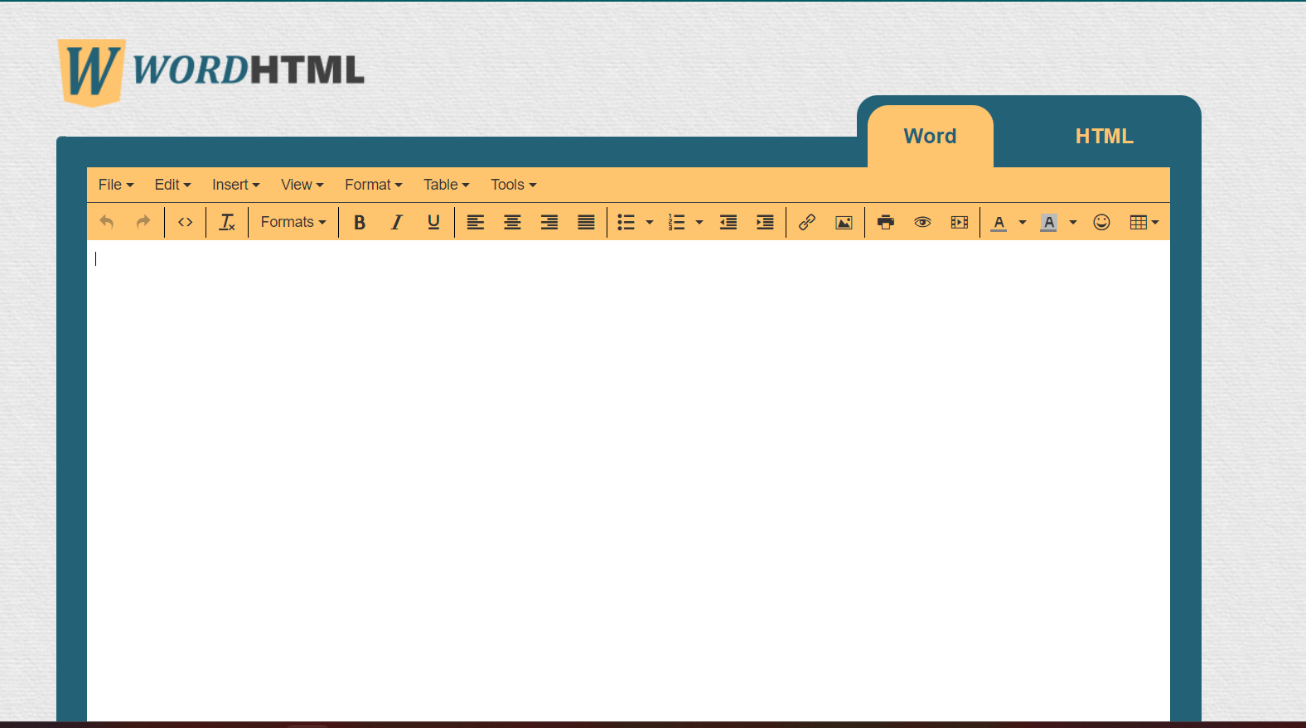Open the emoticons picker
Screen dimensions: 1306x728
[x=1101, y=222]
